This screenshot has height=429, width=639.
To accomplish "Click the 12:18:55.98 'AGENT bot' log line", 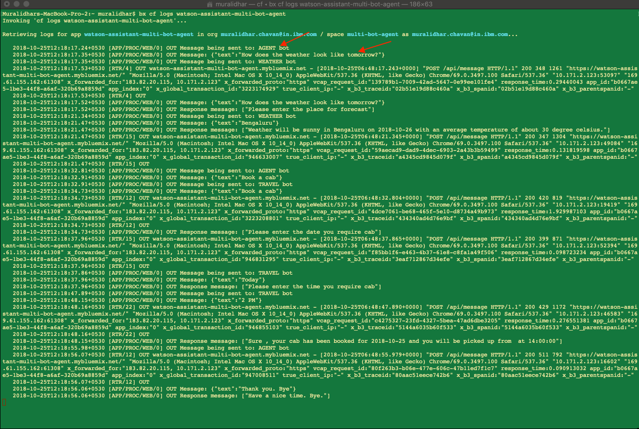I will click(151, 348).
